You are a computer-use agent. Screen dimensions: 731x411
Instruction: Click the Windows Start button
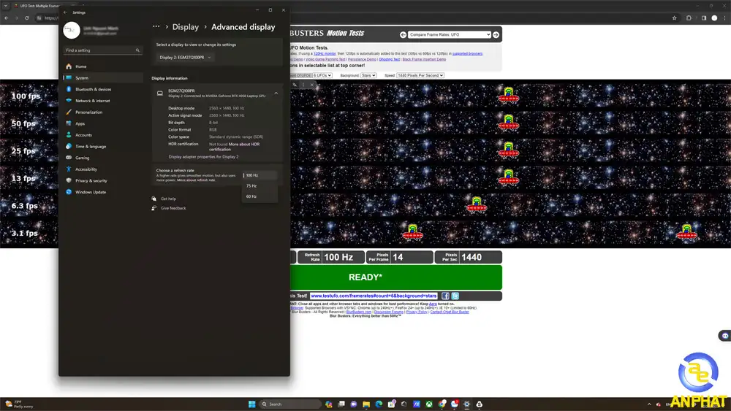(x=252, y=404)
